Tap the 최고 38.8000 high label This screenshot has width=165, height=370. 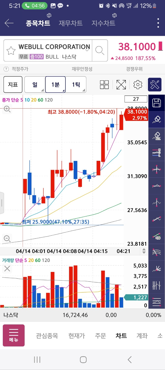pos(81,112)
